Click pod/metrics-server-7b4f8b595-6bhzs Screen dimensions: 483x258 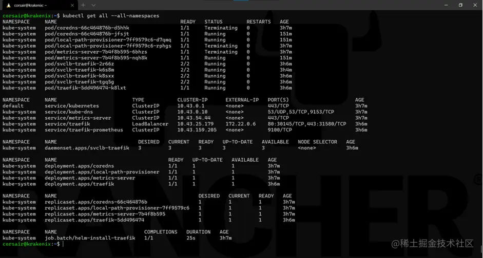[x=96, y=52]
